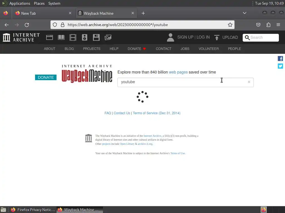Open tracking protection shield icon
The height and width of the screenshot is (213, 285).
55,25
